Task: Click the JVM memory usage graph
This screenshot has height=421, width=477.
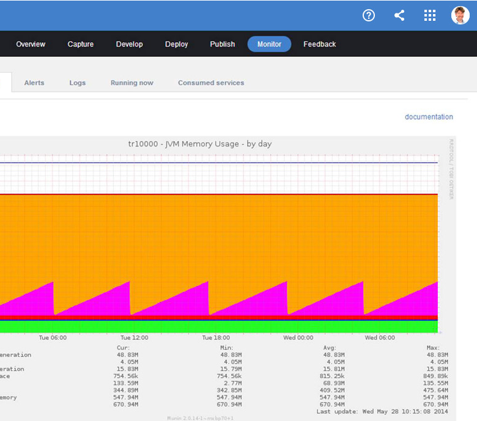Action: point(219,243)
